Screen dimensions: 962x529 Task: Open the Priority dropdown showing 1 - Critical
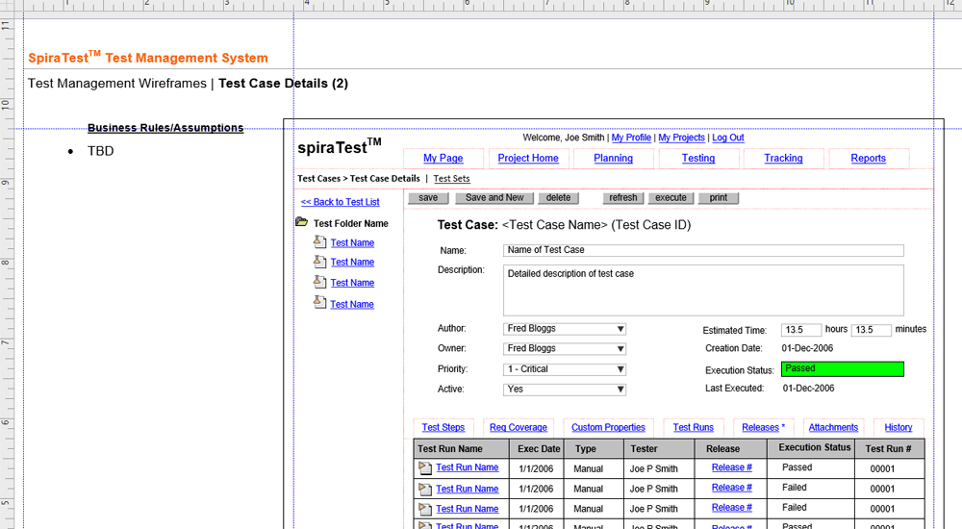coord(620,369)
